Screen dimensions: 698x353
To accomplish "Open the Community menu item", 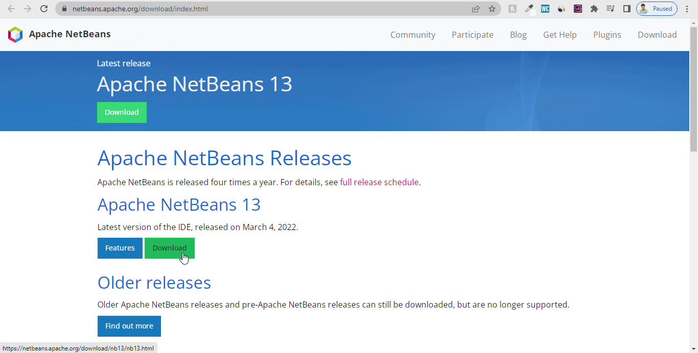I will [x=413, y=35].
